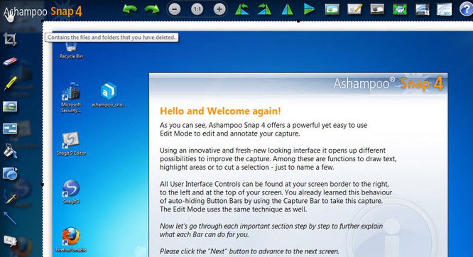The image size is (473, 257).
Task: Open Help with the question mark icon
Action: point(466,9)
